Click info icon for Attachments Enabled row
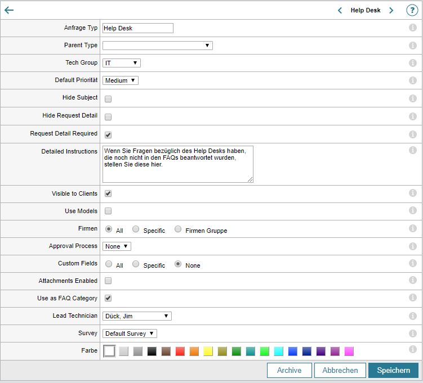This screenshot has height=383, width=423. tap(413, 280)
